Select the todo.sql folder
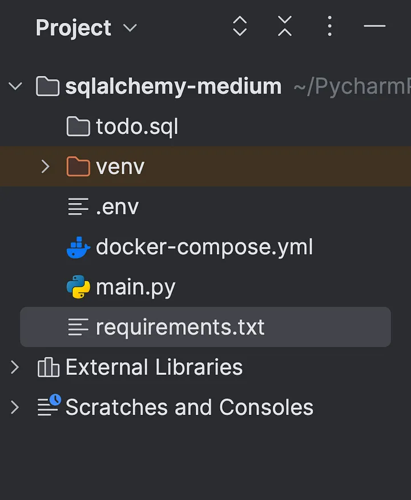Screen dimensions: 411x500 pos(137,126)
